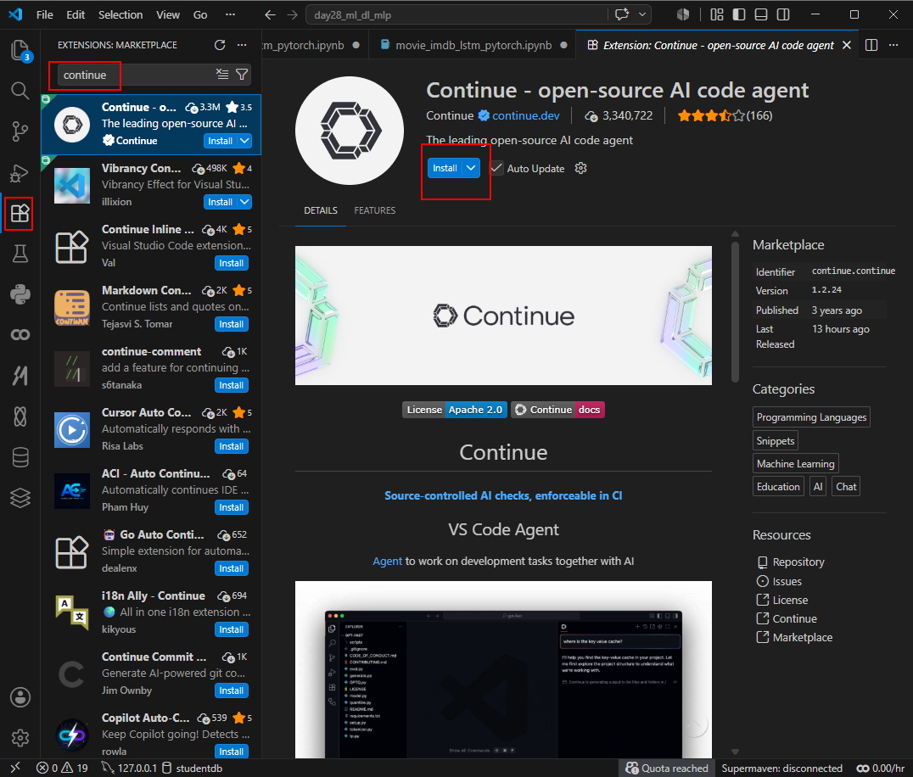Clear extensions search results icon
913x777 pixels.
pyautogui.click(x=222, y=74)
